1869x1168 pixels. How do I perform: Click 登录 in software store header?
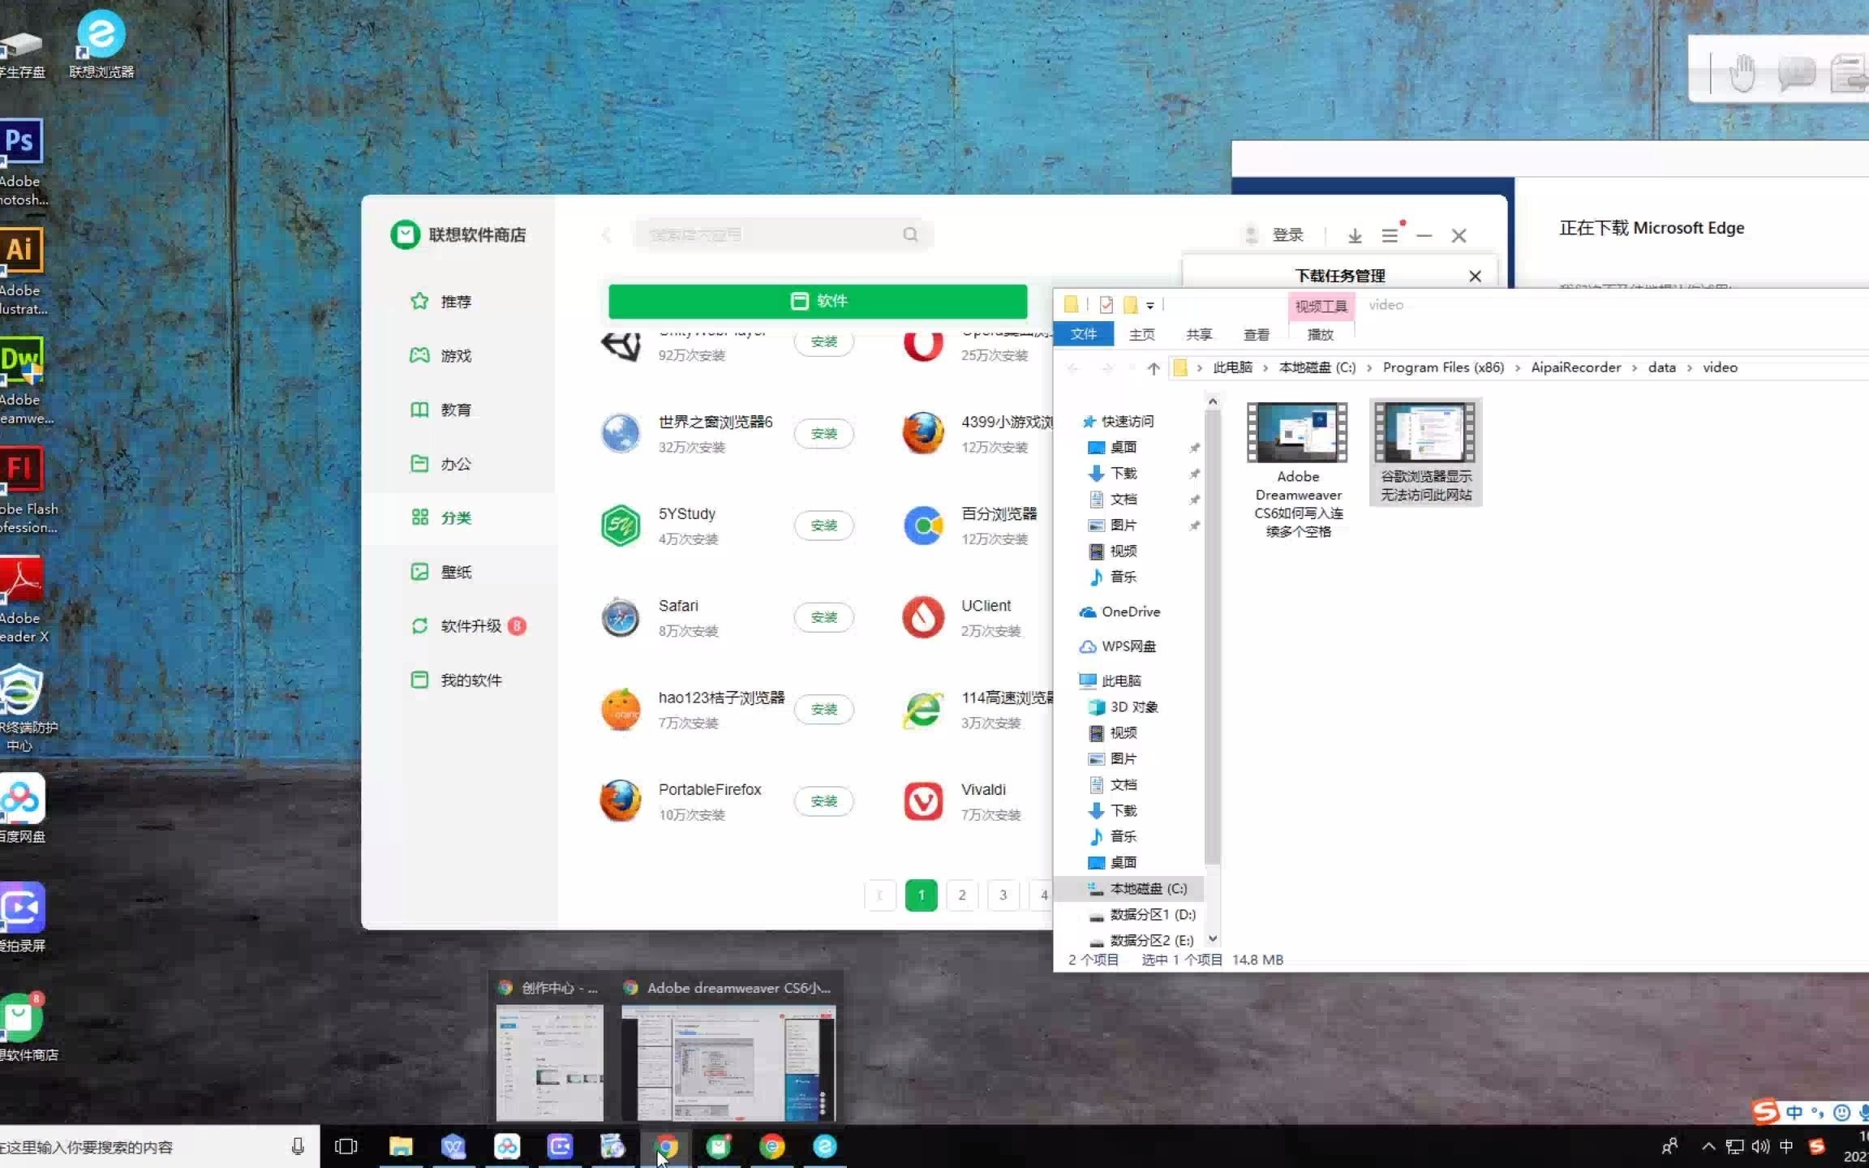tap(1287, 235)
